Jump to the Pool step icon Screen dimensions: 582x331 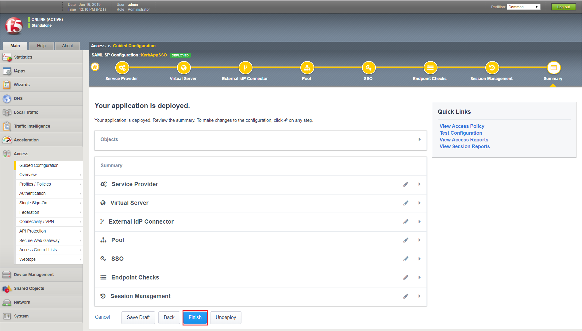click(x=307, y=68)
